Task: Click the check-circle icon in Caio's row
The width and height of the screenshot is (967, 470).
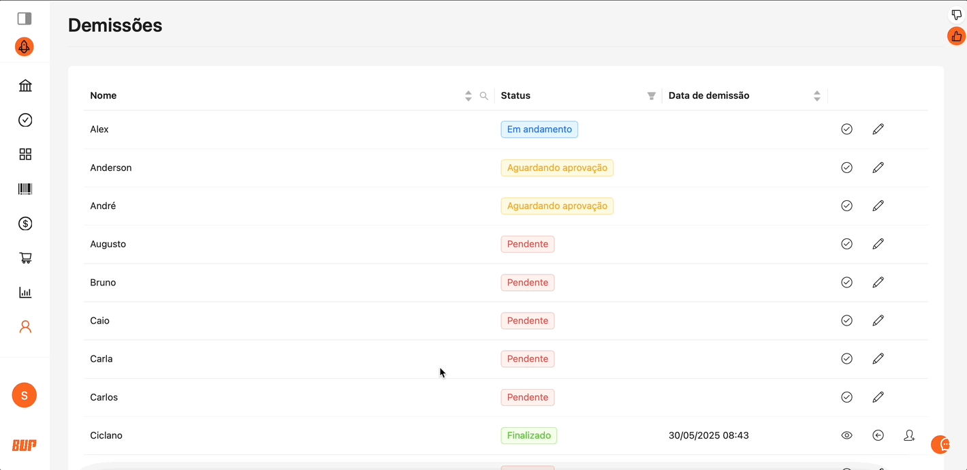Action: click(847, 320)
